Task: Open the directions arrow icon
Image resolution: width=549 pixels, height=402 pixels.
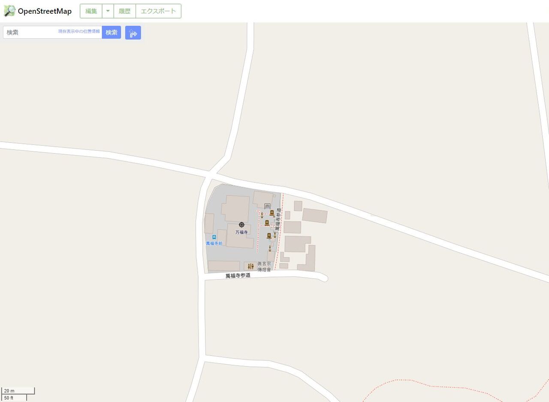Action: [133, 33]
